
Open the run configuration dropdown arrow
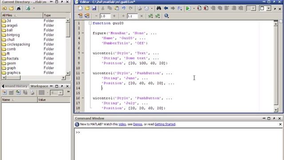(194, 8)
